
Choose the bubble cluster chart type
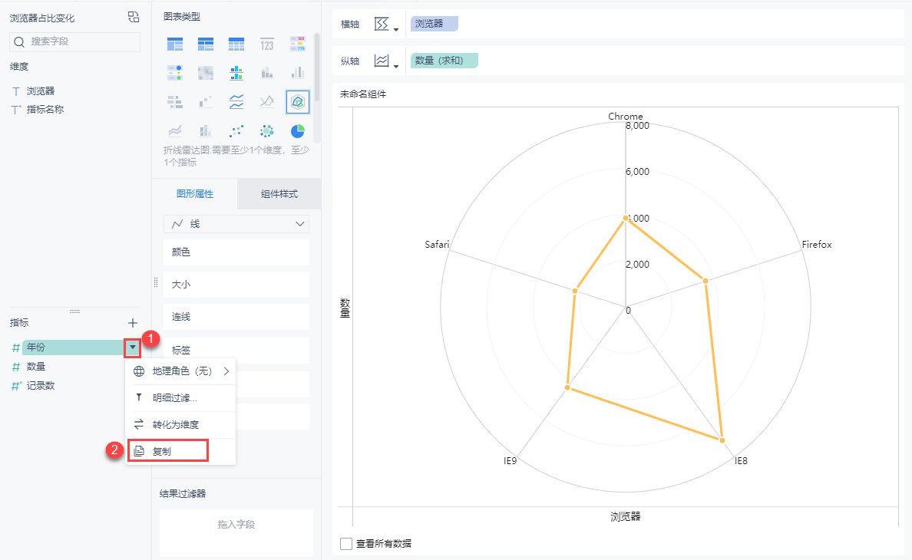266,130
